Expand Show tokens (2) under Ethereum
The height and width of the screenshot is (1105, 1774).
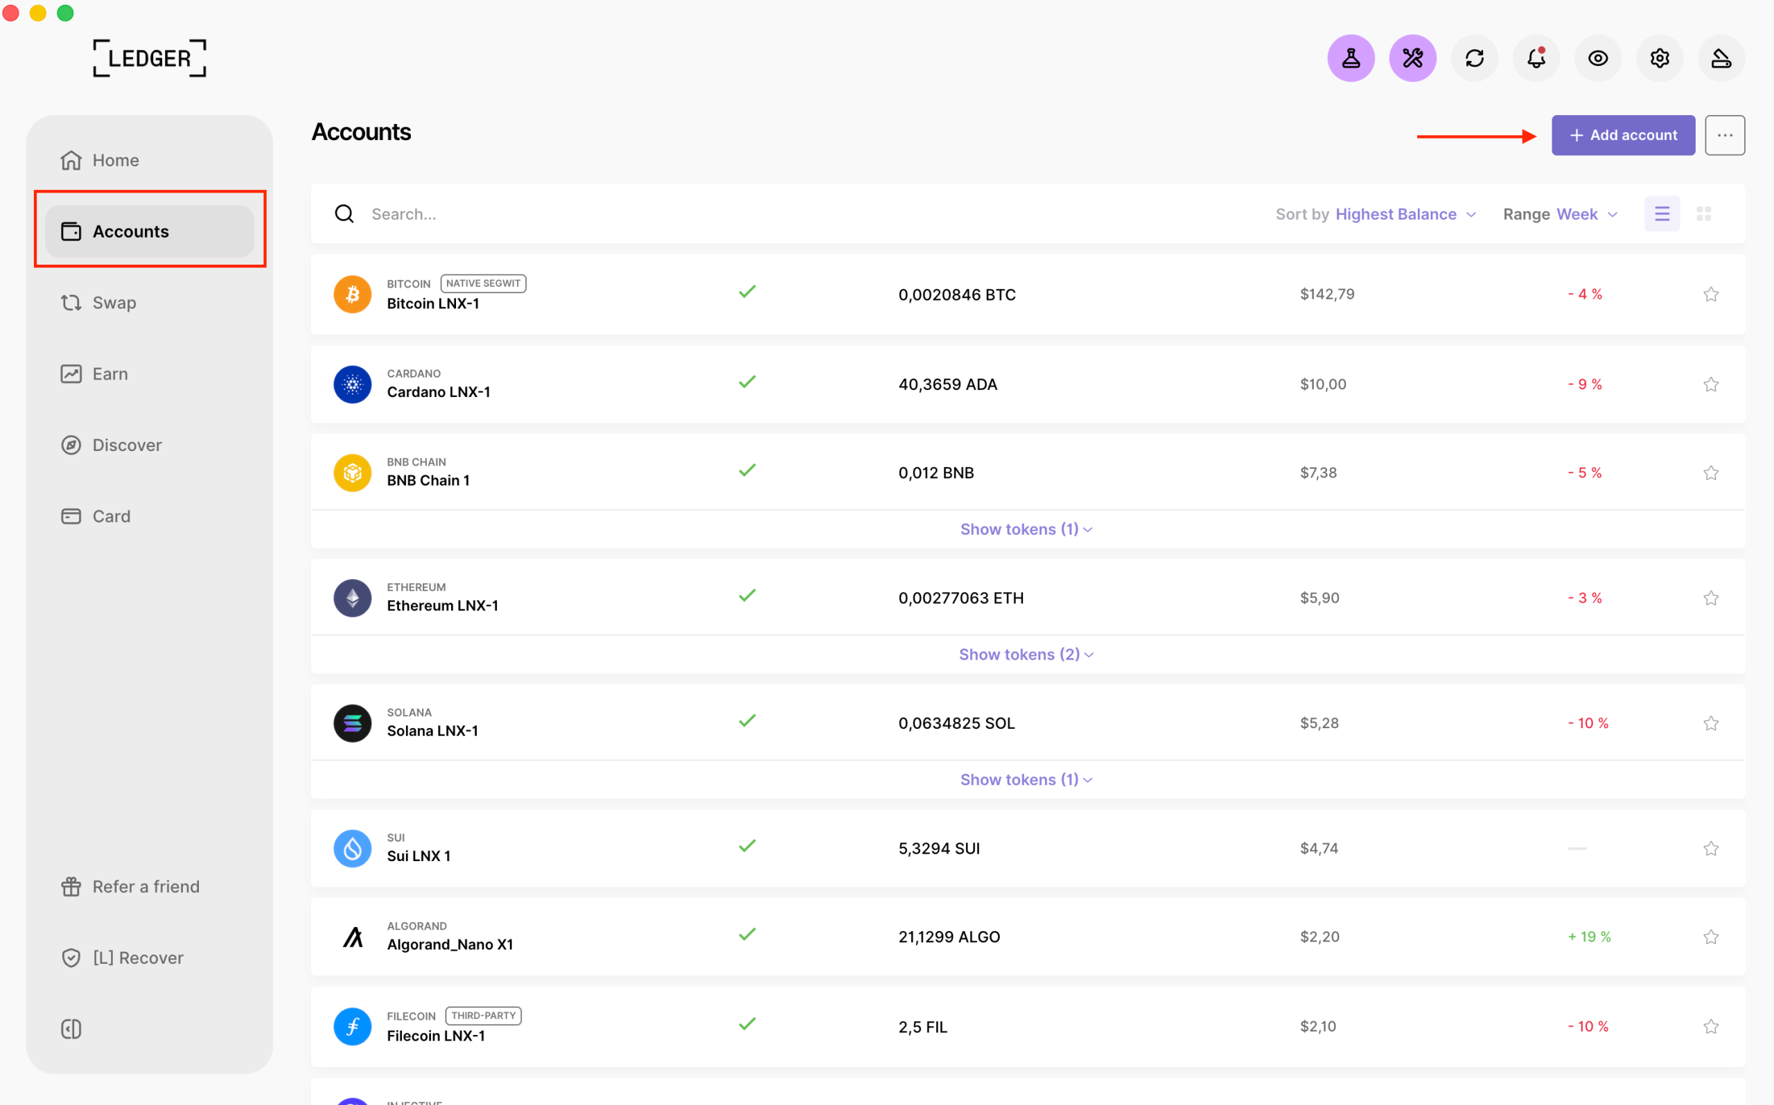(1026, 654)
